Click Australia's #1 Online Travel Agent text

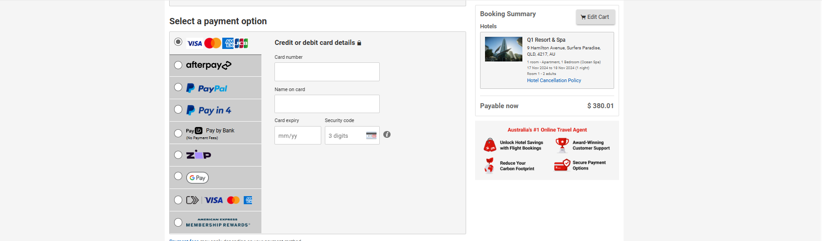pos(547,130)
